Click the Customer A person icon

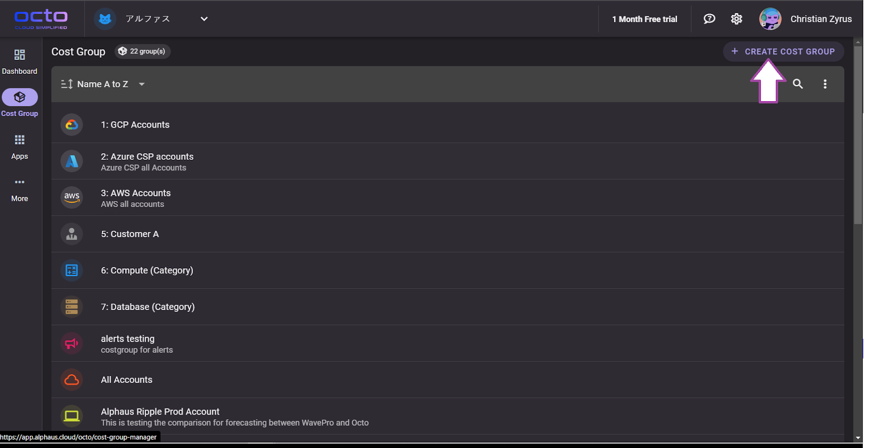72,234
